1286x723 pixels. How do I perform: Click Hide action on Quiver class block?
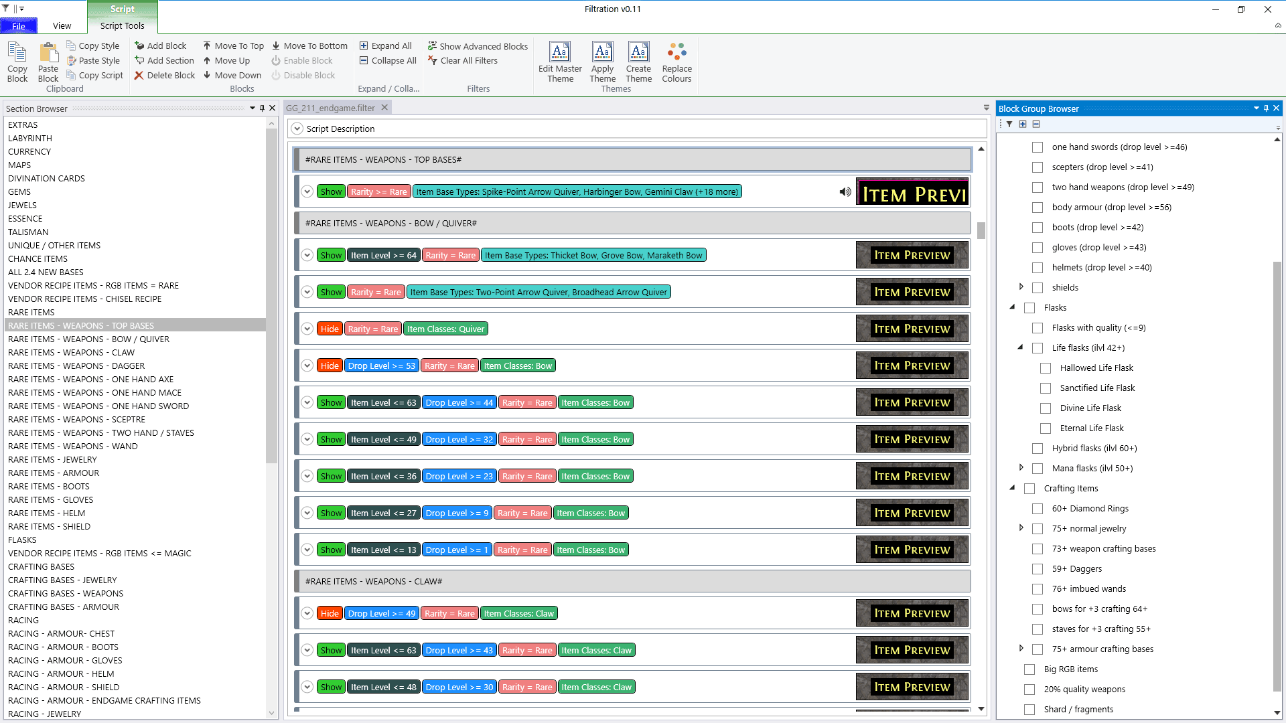[x=330, y=329]
